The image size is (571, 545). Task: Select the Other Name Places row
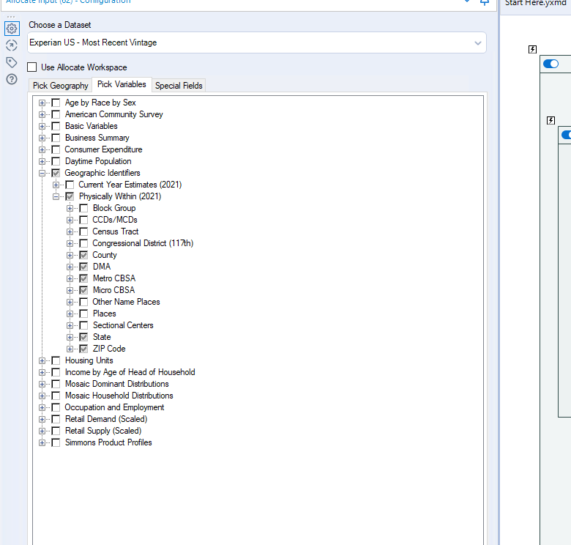[x=126, y=302]
